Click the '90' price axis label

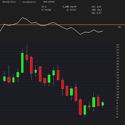click(x=117, y=103)
